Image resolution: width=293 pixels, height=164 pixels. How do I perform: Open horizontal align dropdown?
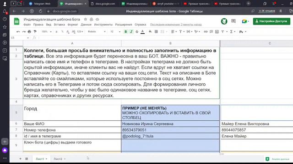point(174,32)
